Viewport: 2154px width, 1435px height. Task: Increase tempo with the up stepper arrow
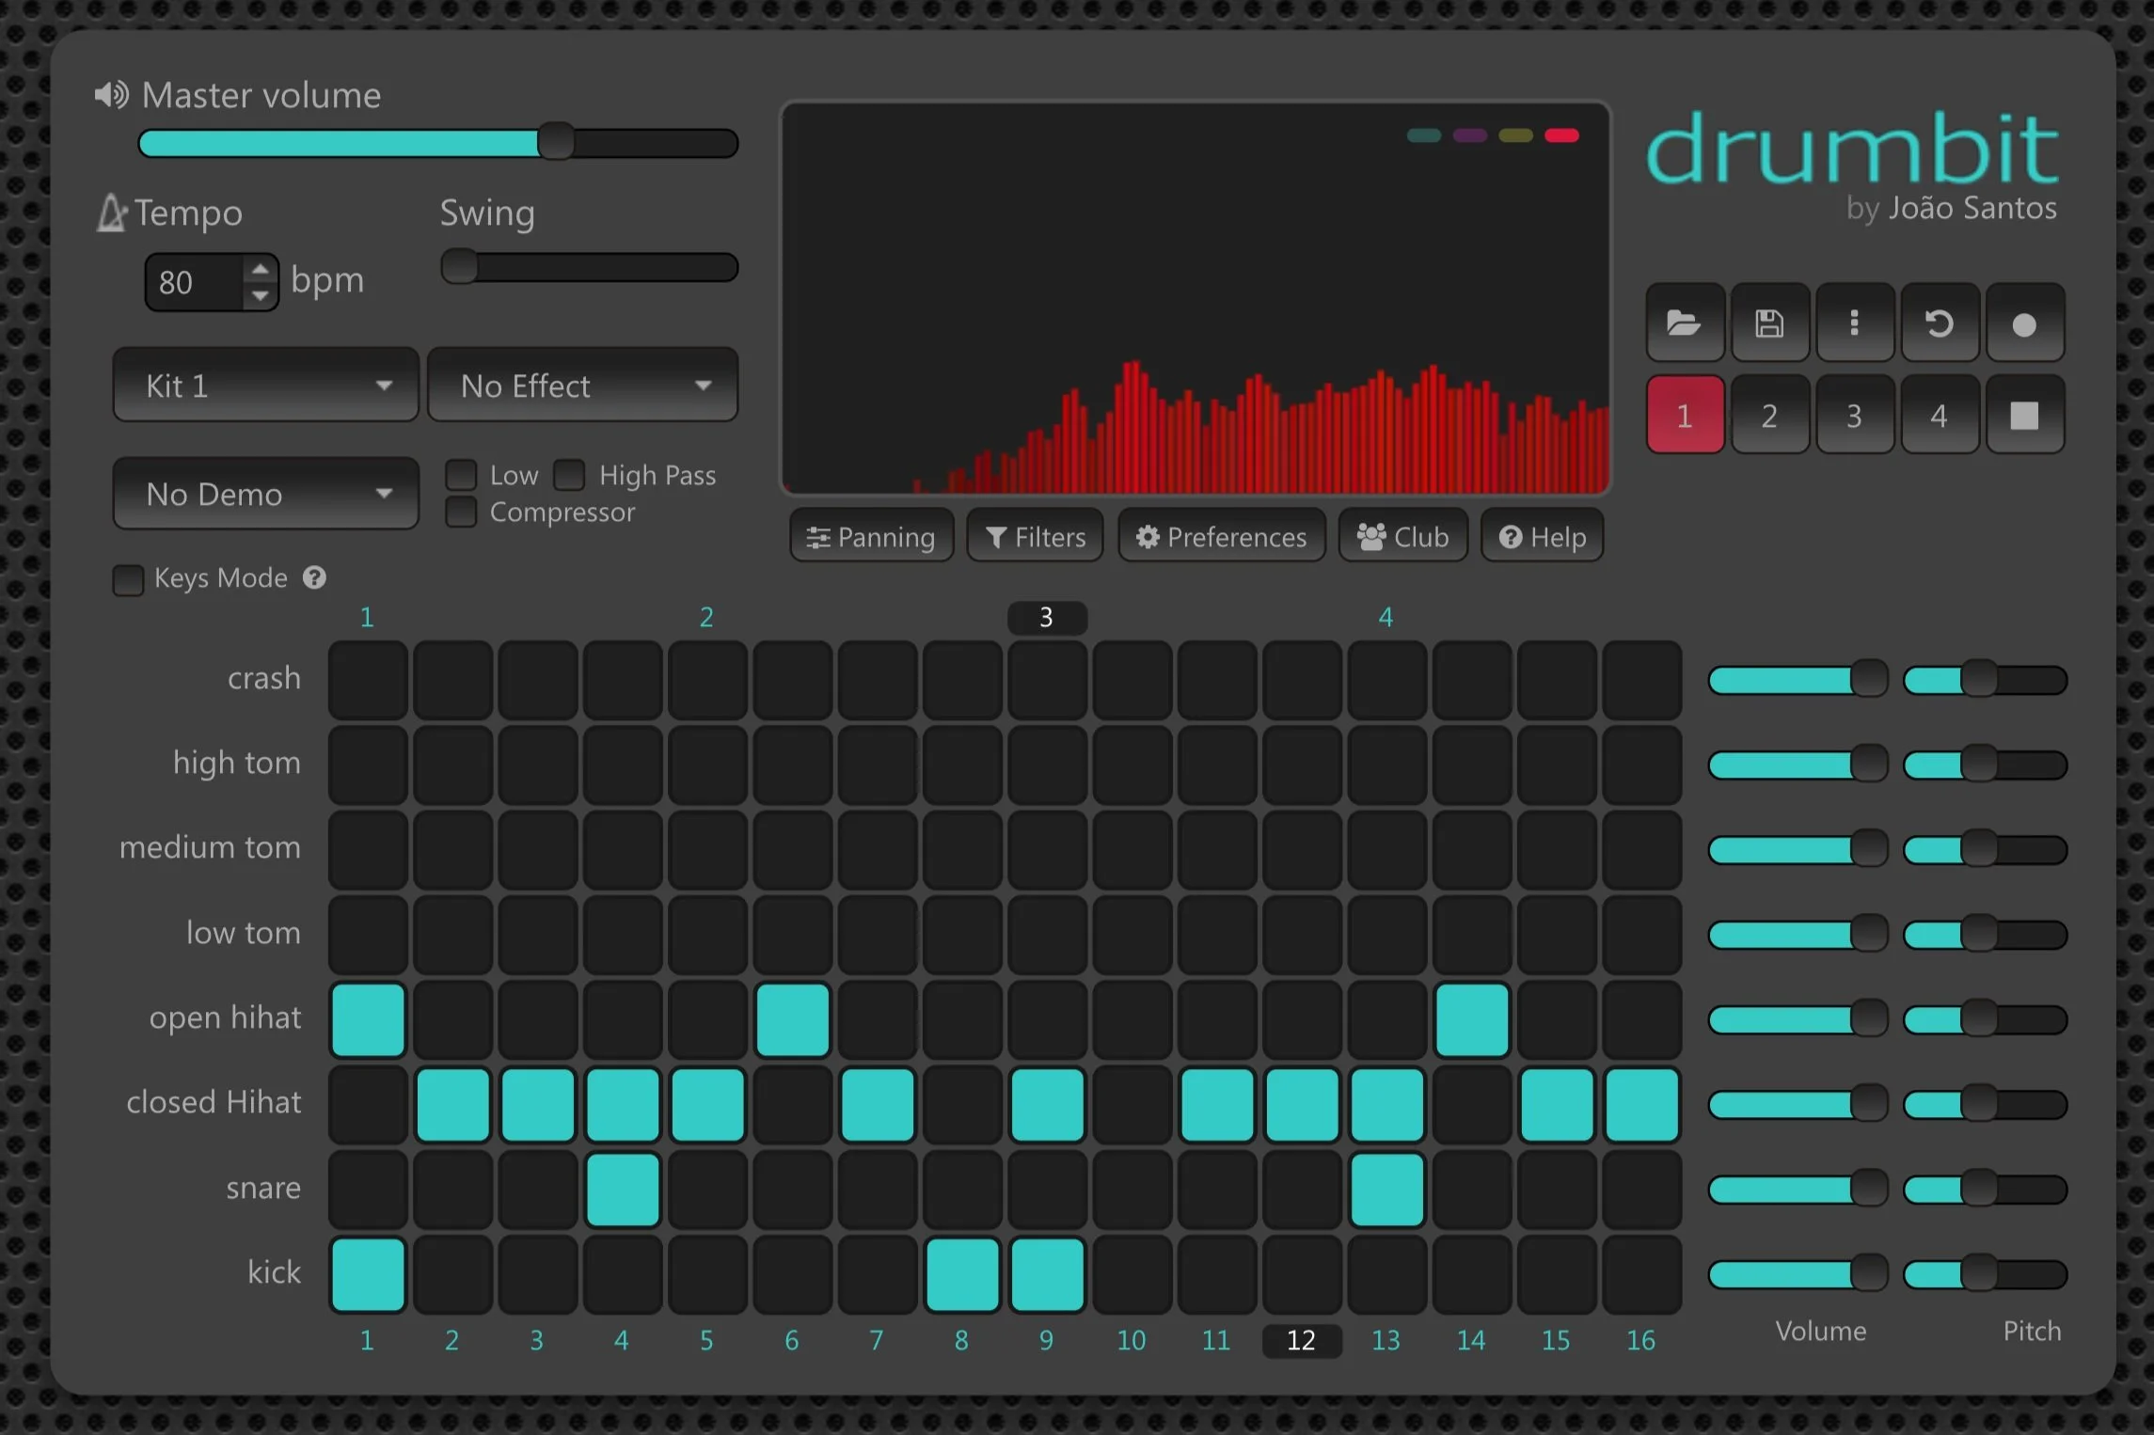point(260,270)
